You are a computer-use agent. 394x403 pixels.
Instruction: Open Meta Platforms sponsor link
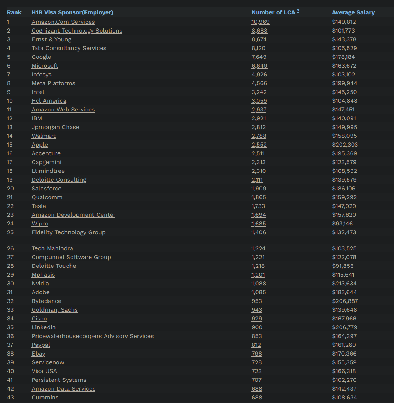(53, 83)
